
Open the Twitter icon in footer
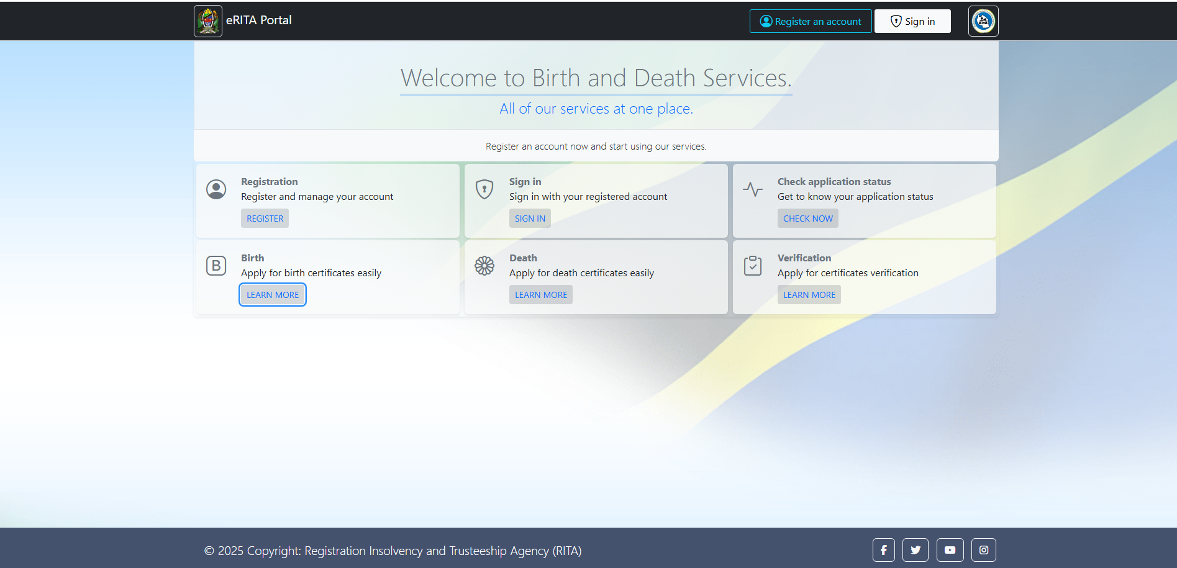point(916,550)
